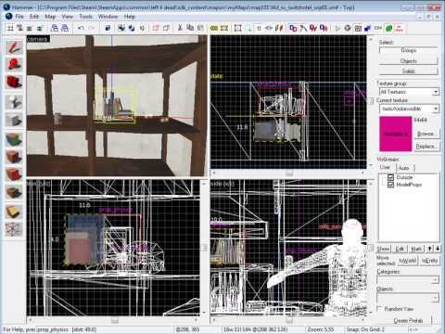This screenshot has width=445, height=334.
Task: Select the Selection tool in left toolbar
Action: (x=14, y=47)
